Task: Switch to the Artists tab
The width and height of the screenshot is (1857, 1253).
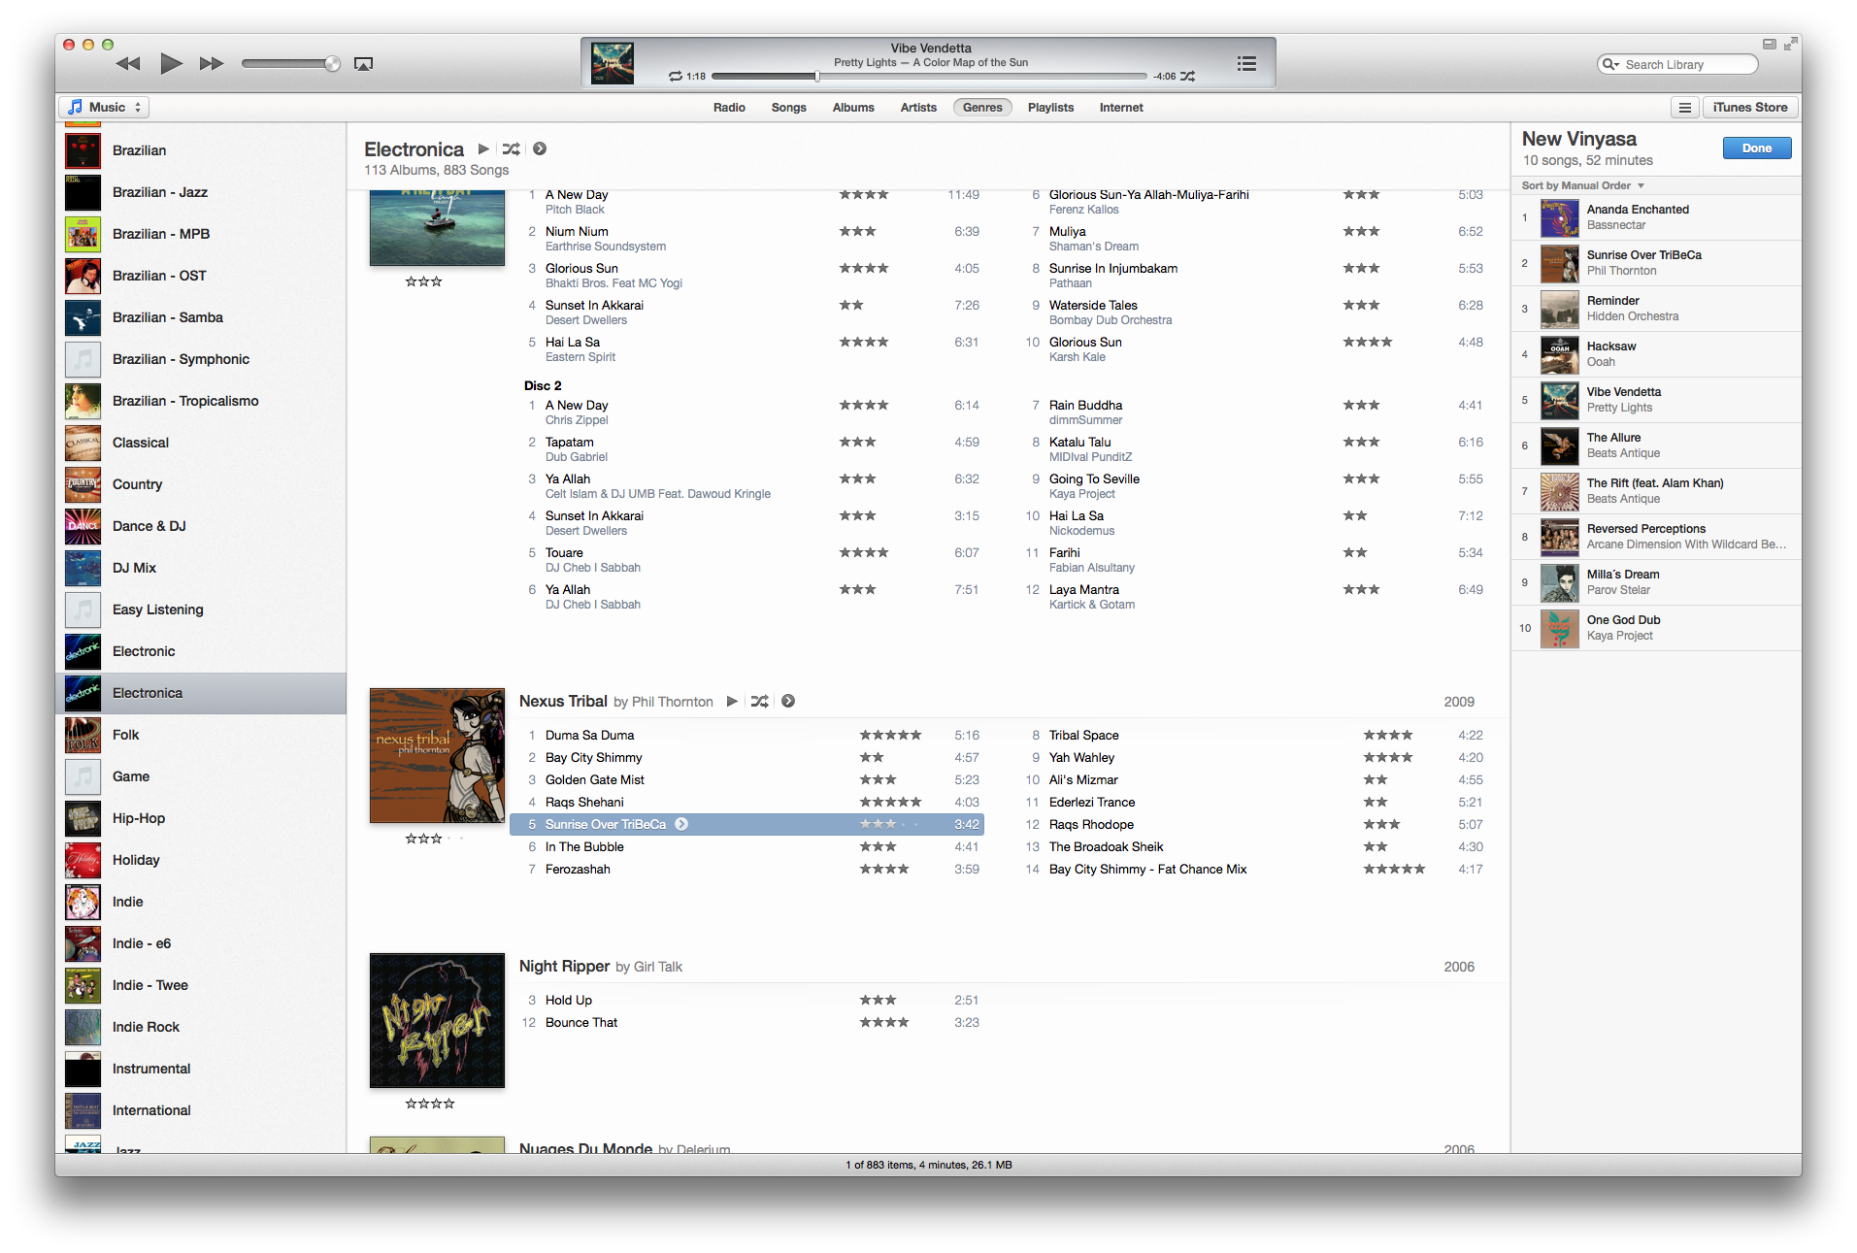Action: (x=918, y=108)
